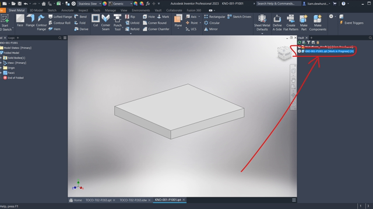Select the Bend tool

(80, 17)
